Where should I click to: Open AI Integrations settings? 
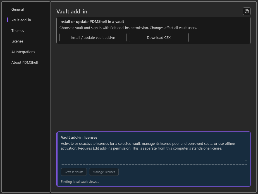click(x=23, y=52)
